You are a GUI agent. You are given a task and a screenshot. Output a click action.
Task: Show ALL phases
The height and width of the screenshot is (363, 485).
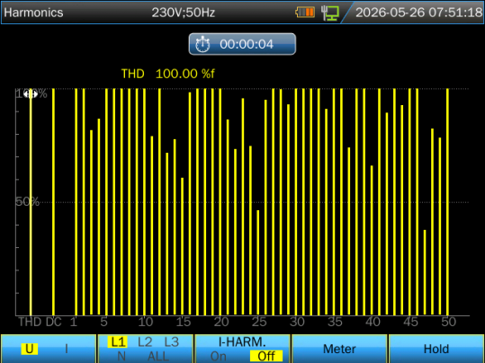point(158,356)
